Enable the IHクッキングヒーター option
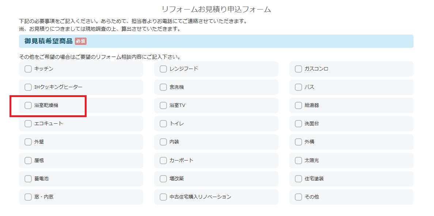Screen dimensions: 434x216 [28, 87]
